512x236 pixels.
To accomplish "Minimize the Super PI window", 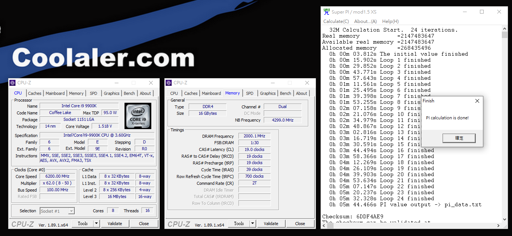I will (x=464, y=12).
